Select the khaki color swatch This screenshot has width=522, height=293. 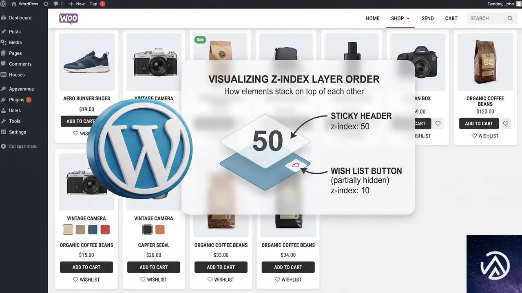coord(80,230)
